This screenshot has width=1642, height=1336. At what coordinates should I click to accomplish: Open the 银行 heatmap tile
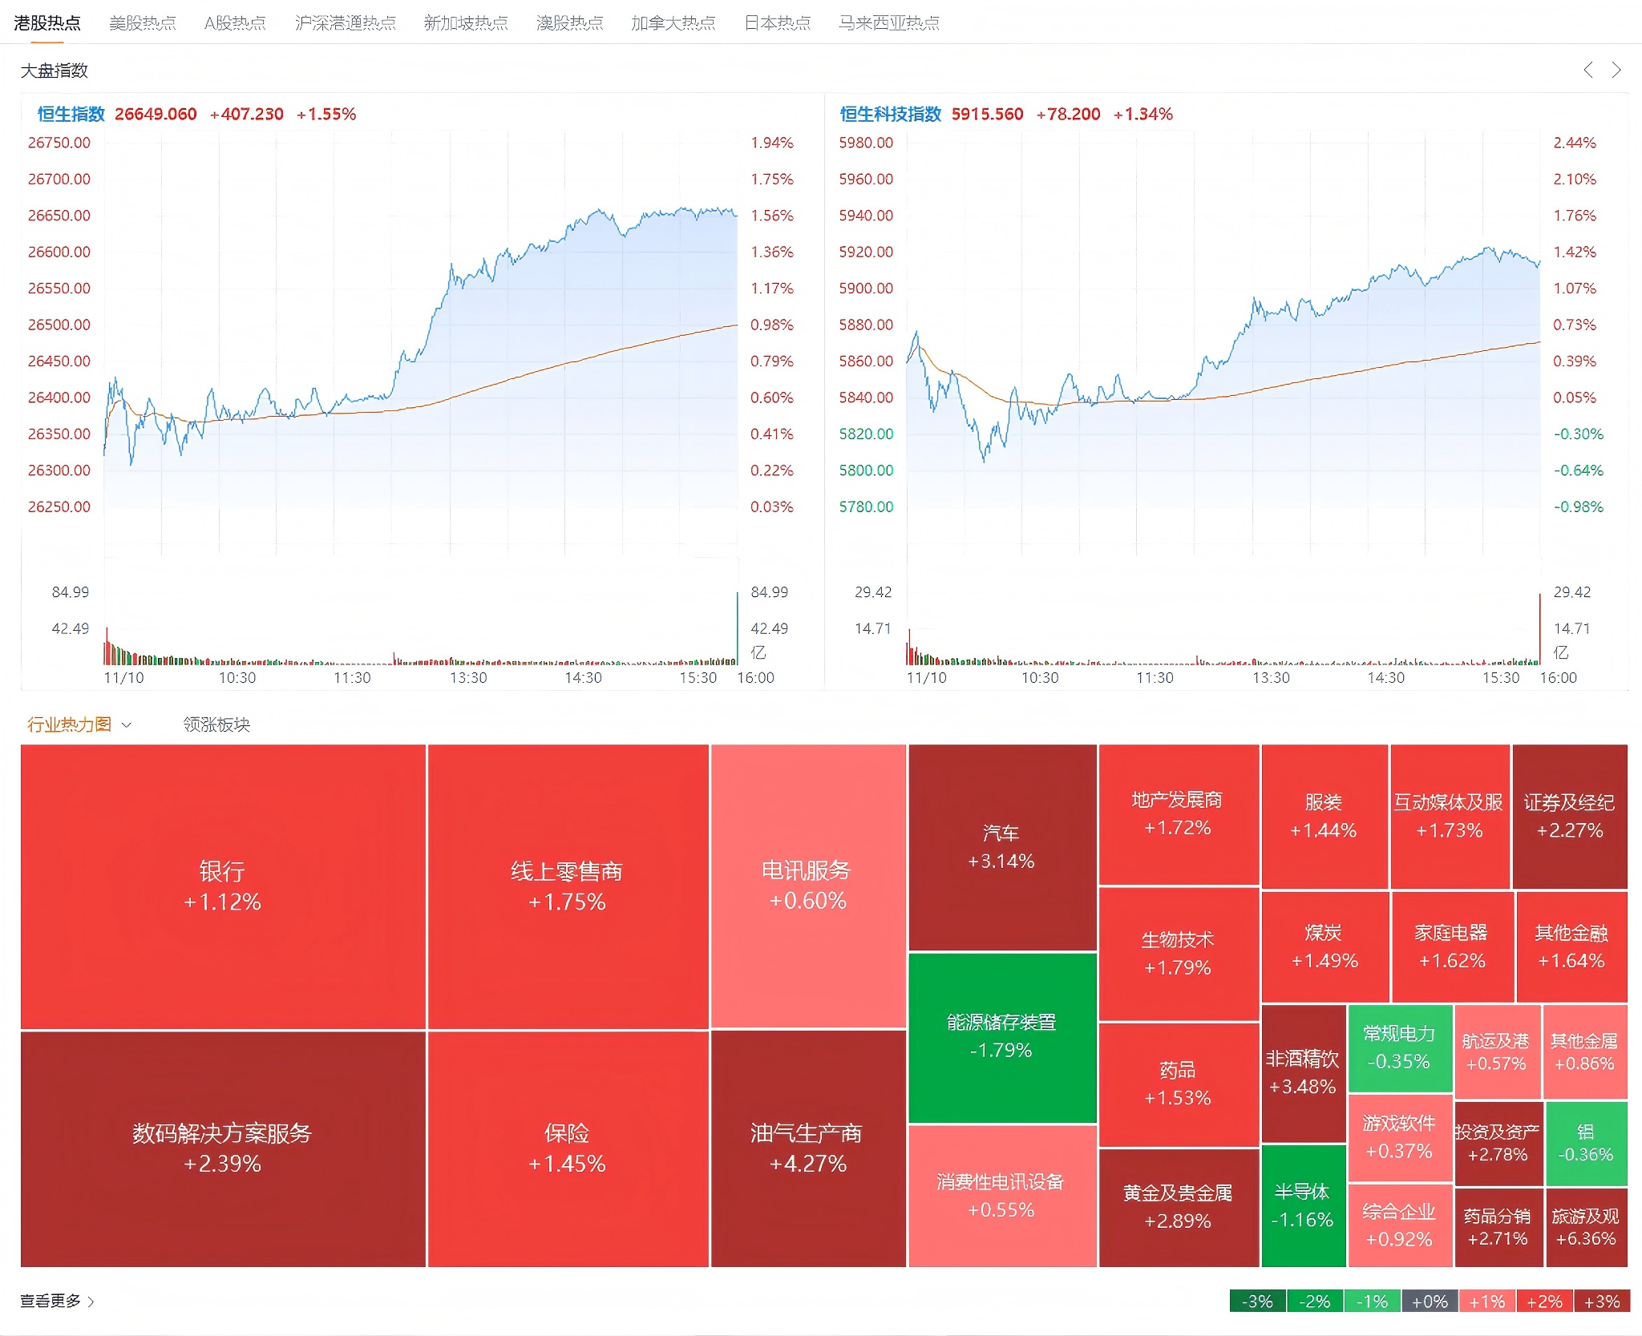click(x=222, y=886)
